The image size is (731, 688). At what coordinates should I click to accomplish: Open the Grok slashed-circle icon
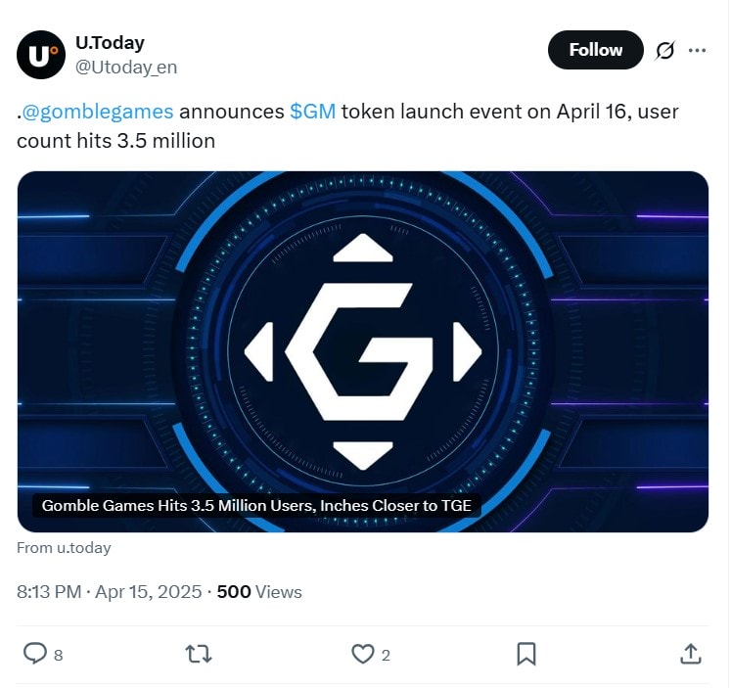pyautogui.click(x=665, y=50)
